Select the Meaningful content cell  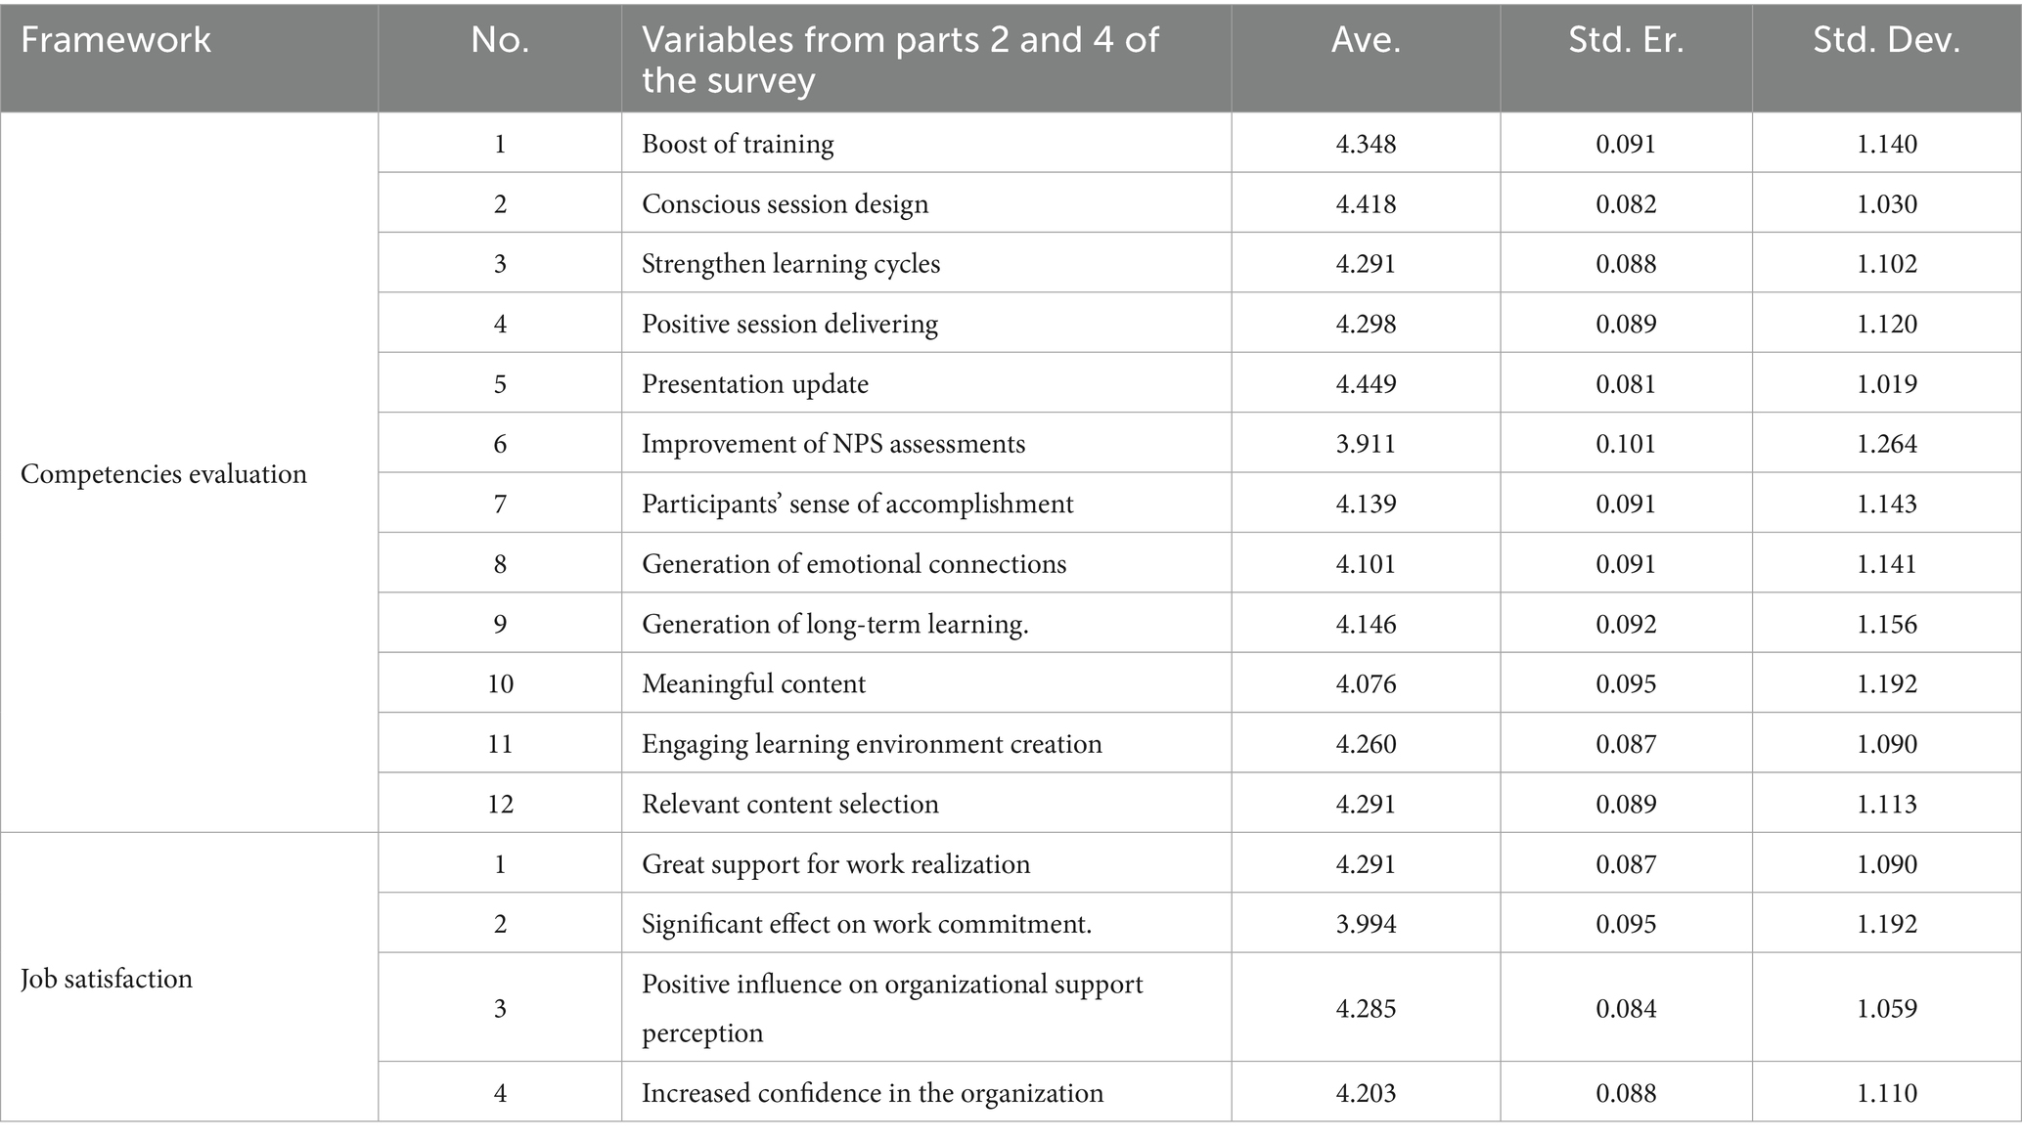[753, 683]
